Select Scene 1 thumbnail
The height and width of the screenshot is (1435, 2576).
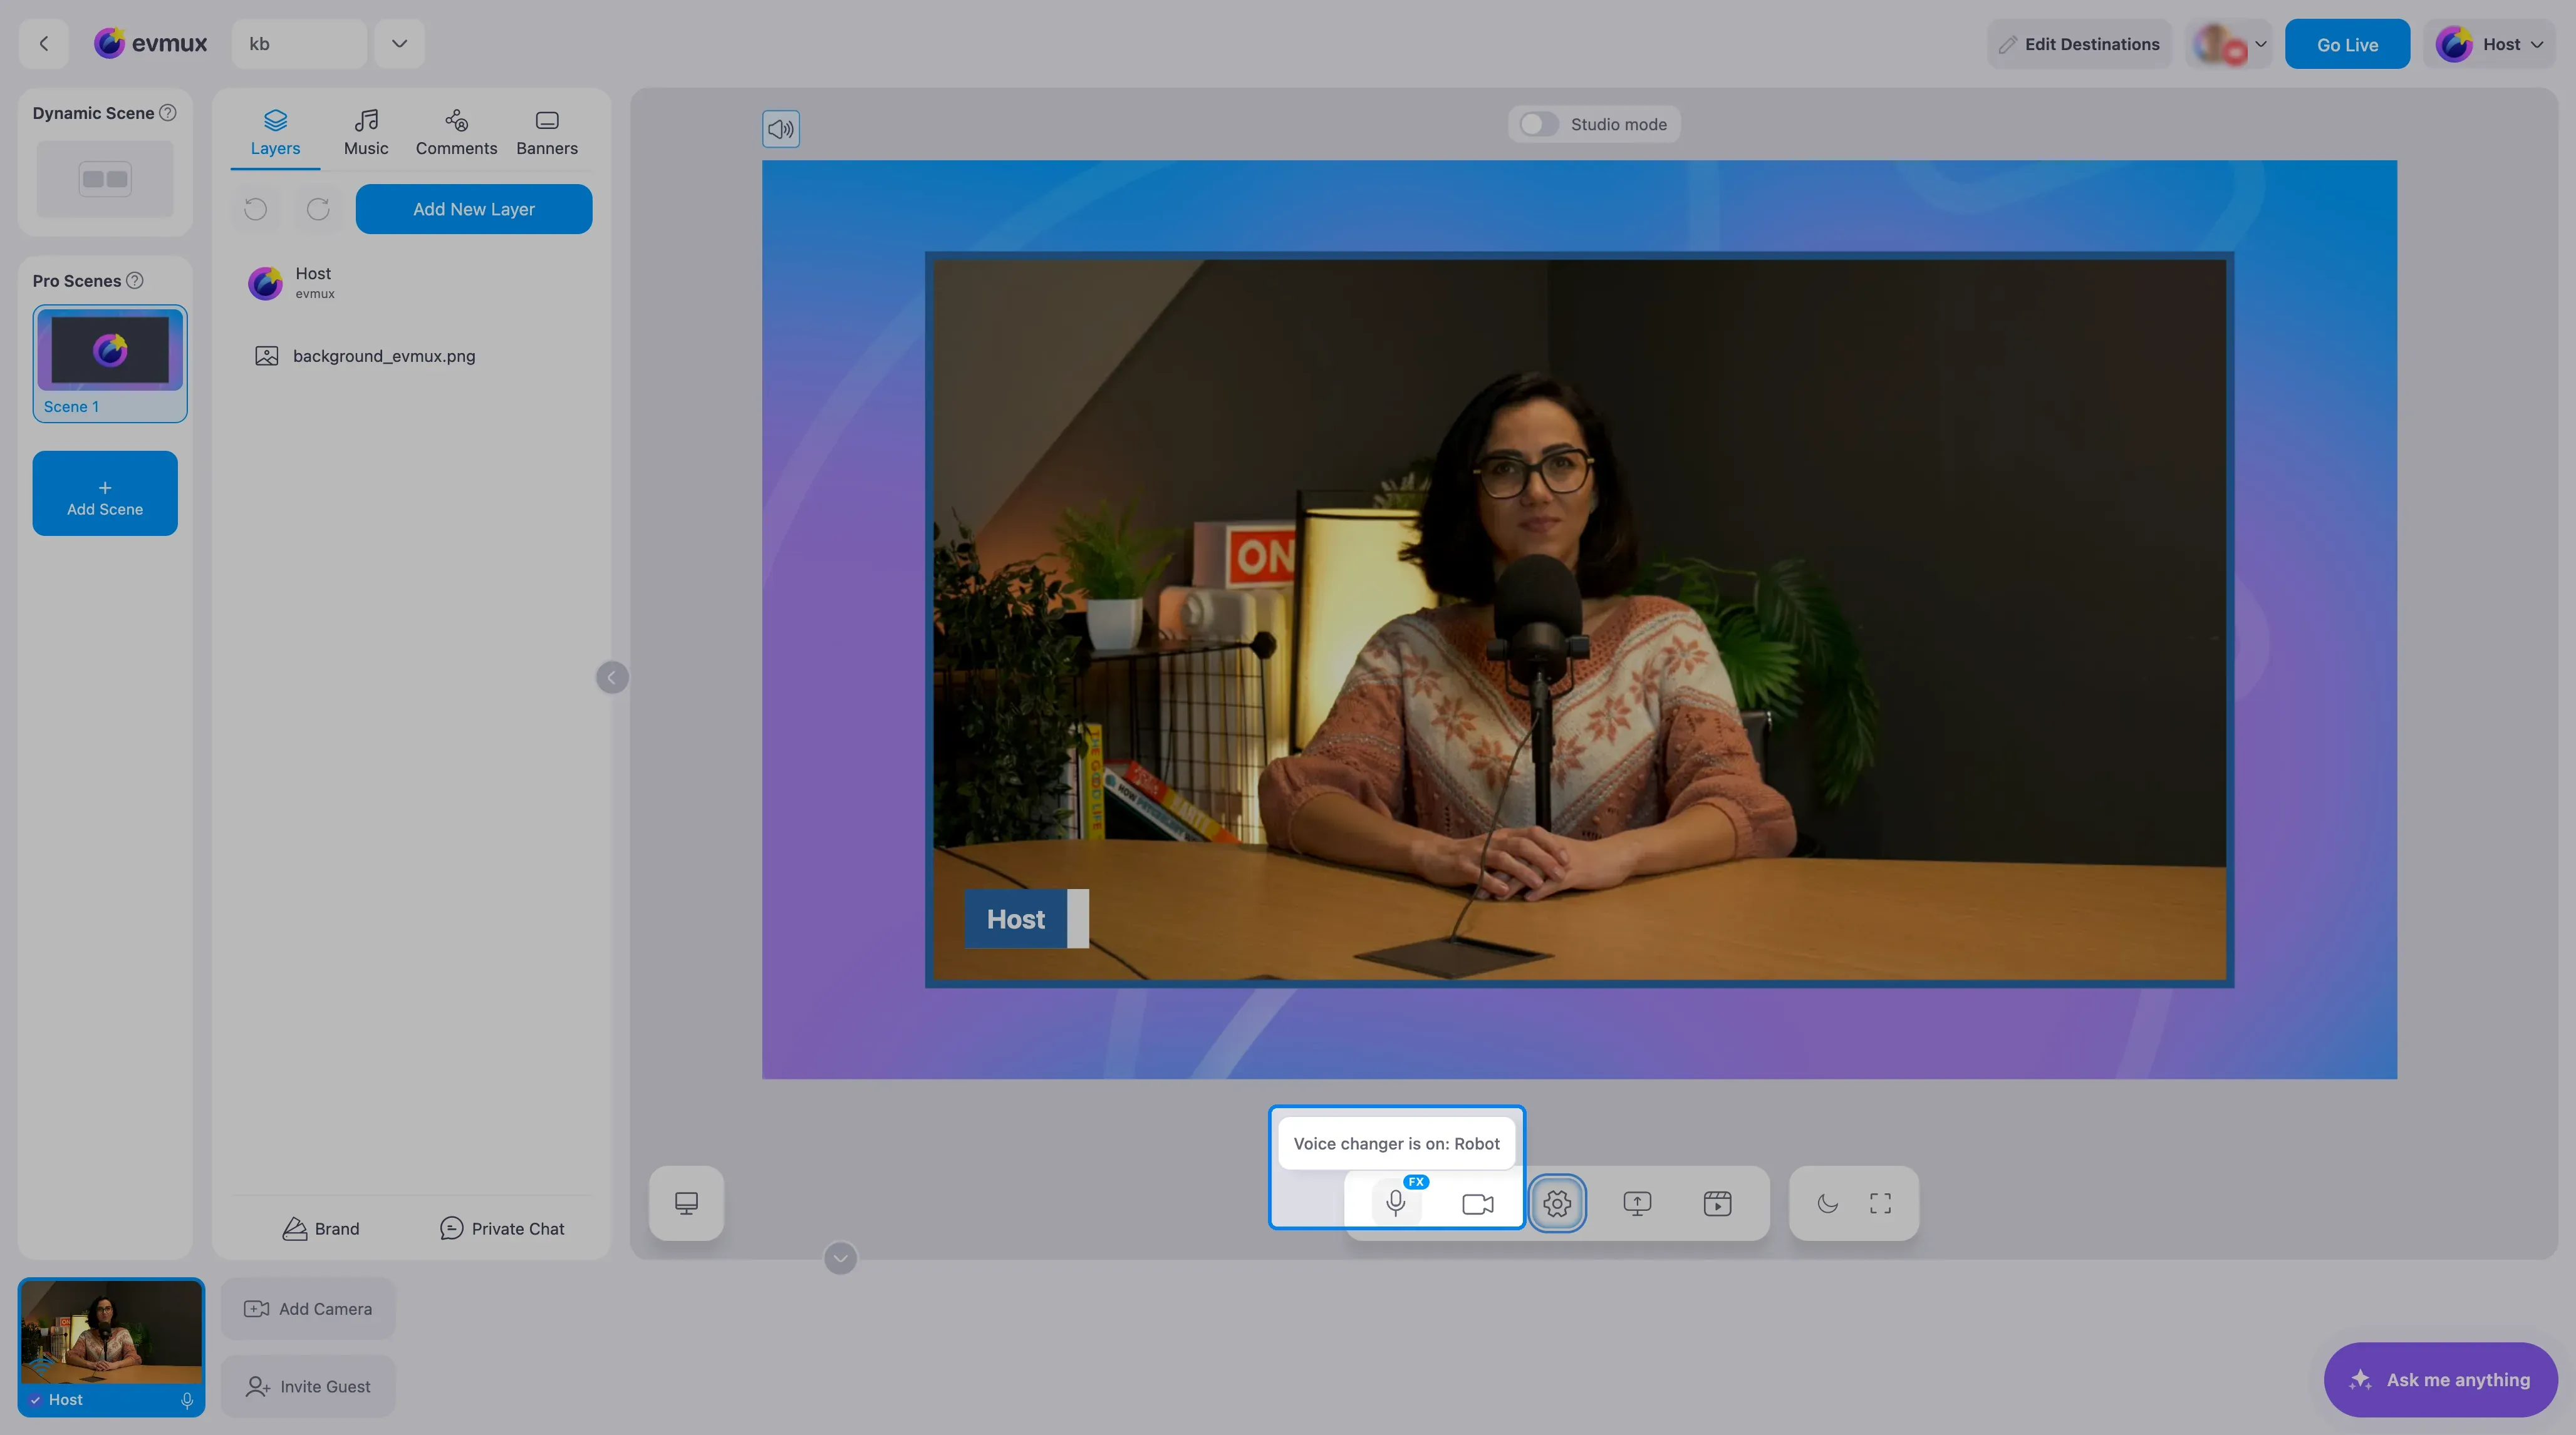coord(110,364)
